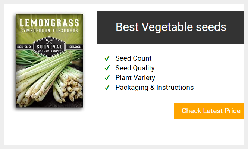Click the HEIRLOOM label on the packet
The image size is (248, 149).
[x=75, y=47]
